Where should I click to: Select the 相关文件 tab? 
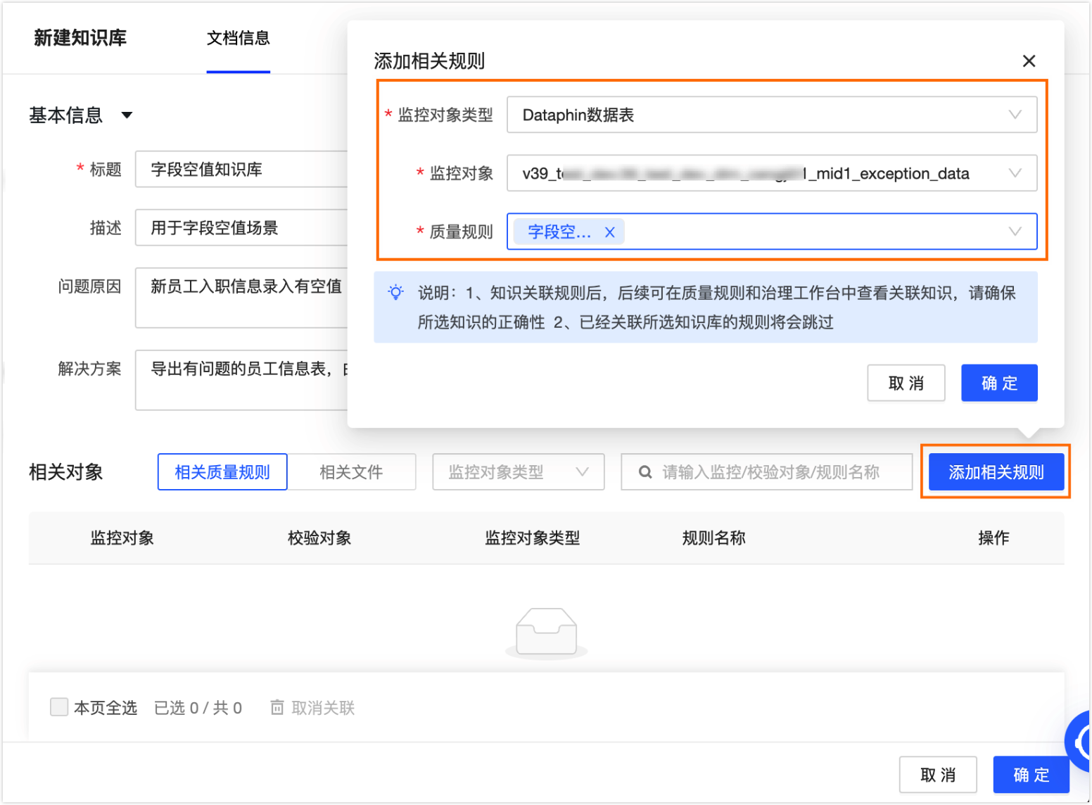click(x=351, y=472)
